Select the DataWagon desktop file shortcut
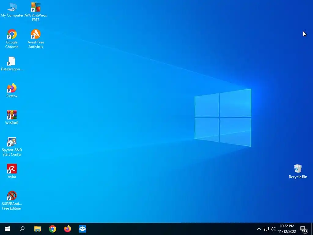The width and height of the screenshot is (313, 235). pyautogui.click(x=12, y=64)
